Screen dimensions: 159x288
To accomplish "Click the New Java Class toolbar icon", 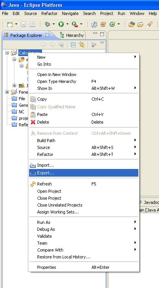I will (x=112, y=24).
